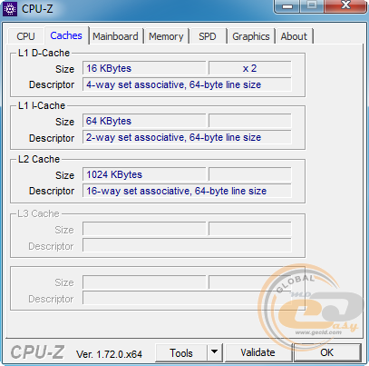Close the CPU-Z window
369x366 pixels.
345,5
